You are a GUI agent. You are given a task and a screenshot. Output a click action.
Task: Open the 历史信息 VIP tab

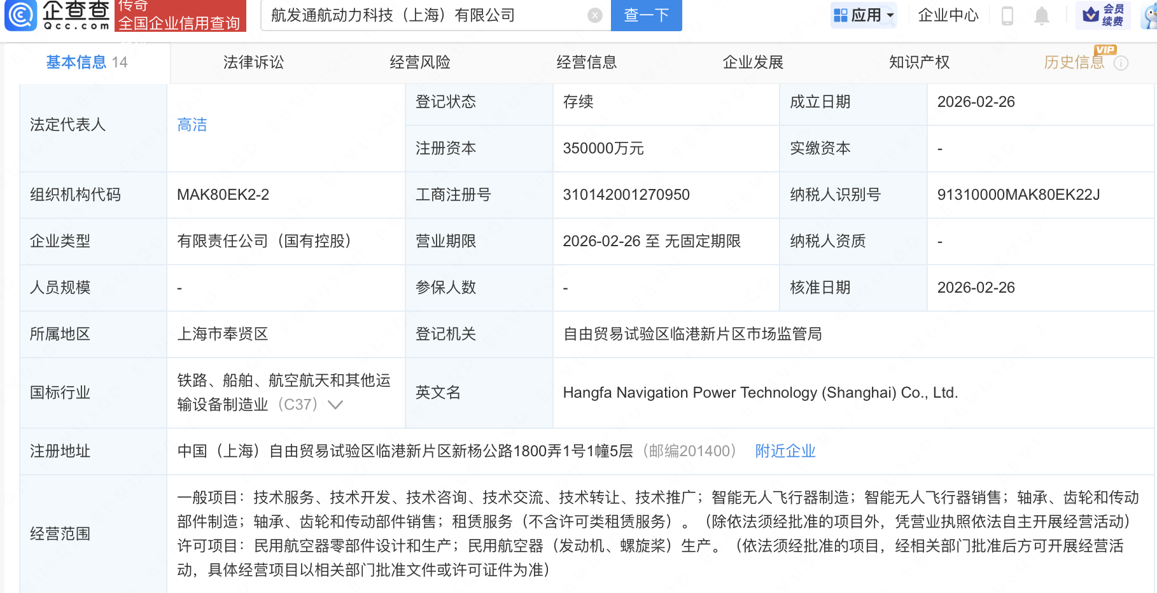pos(1074,62)
